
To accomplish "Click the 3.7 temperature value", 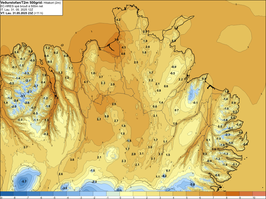I will tap(101, 77).
